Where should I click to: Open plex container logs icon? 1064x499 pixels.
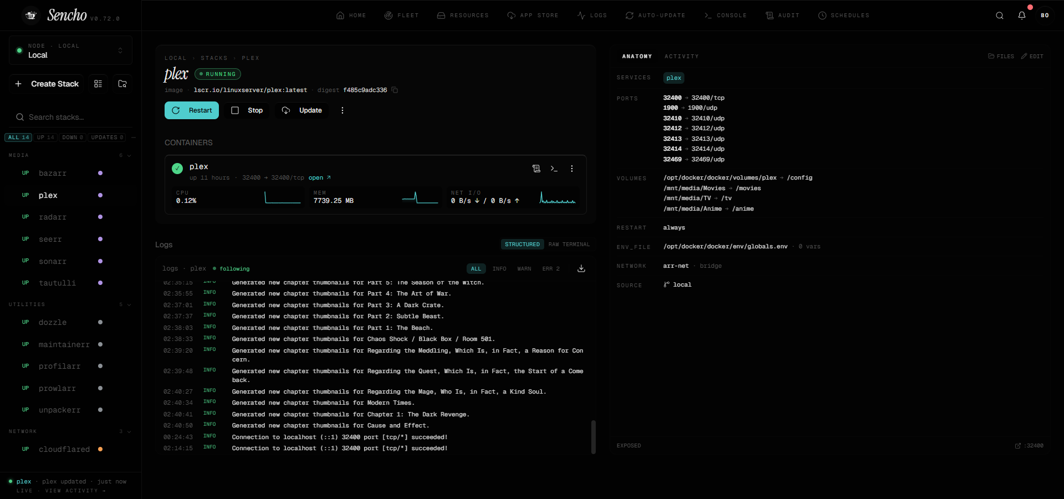coord(536,169)
